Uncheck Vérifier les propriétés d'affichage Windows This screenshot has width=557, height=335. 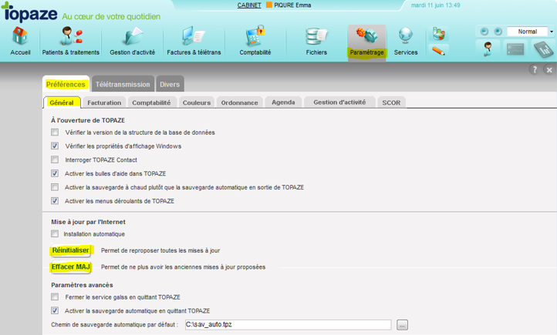click(x=55, y=146)
